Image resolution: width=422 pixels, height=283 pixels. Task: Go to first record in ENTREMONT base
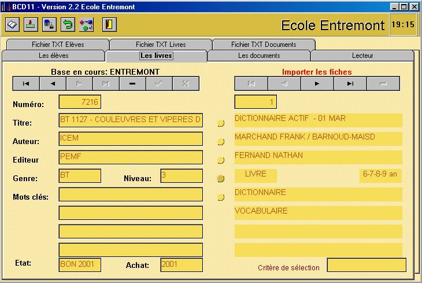pyautogui.click(x=26, y=84)
